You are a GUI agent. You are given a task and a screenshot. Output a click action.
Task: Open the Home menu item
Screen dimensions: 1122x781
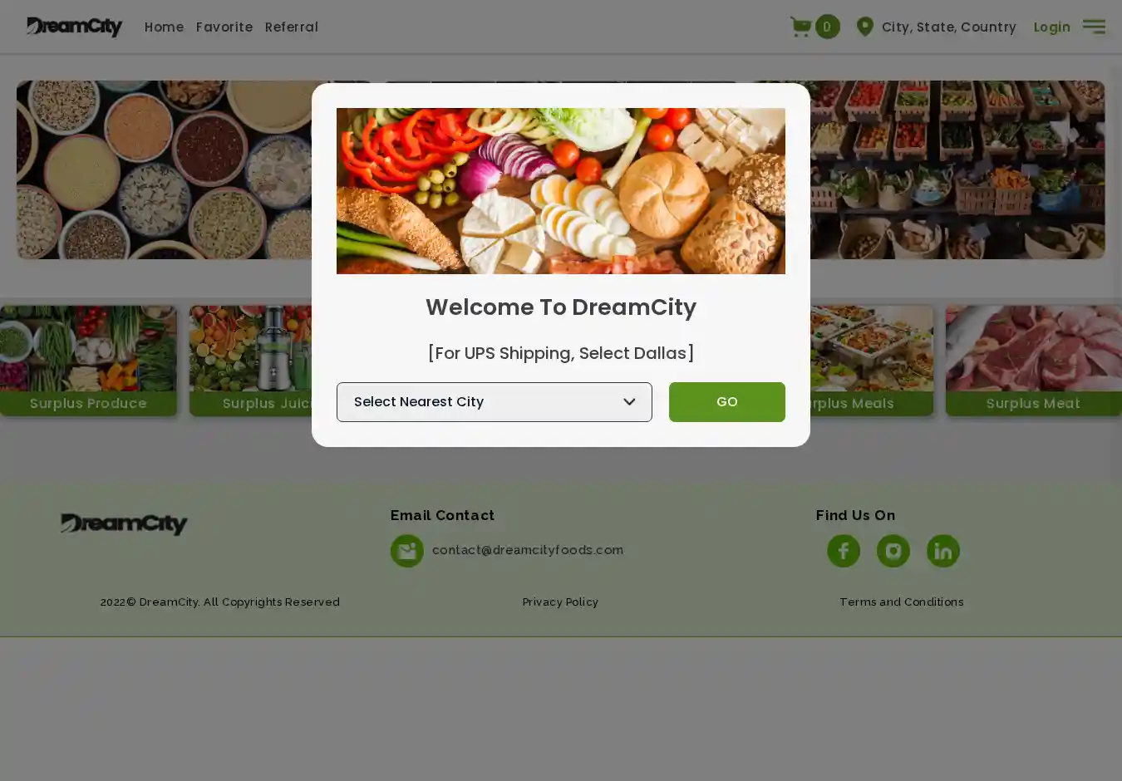pos(164,27)
